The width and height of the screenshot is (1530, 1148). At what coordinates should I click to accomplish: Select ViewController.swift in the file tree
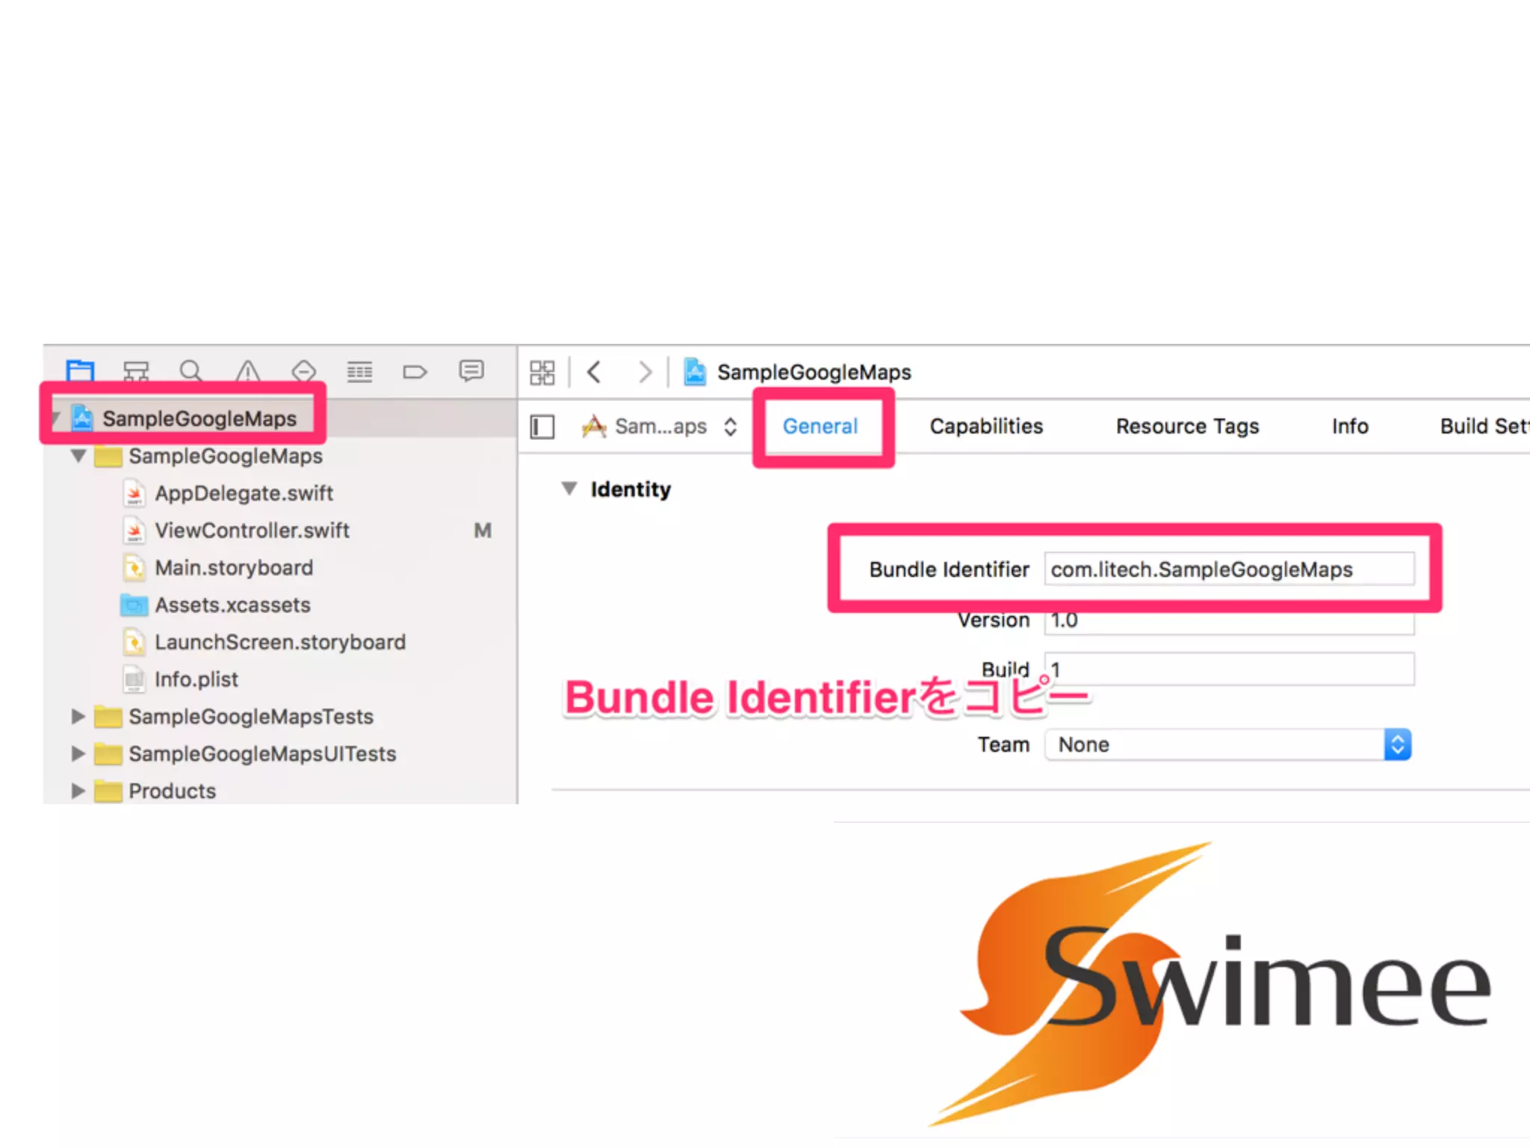(x=252, y=531)
